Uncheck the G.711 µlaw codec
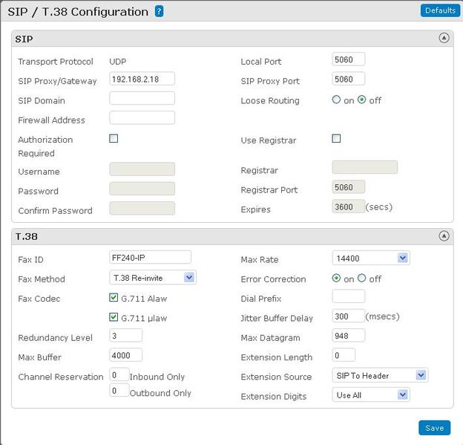The width and height of the screenshot is (463, 445). tap(114, 317)
